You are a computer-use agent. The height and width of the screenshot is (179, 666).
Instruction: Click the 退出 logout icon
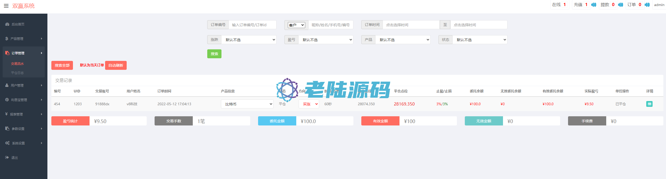pyautogui.click(x=7, y=157)
